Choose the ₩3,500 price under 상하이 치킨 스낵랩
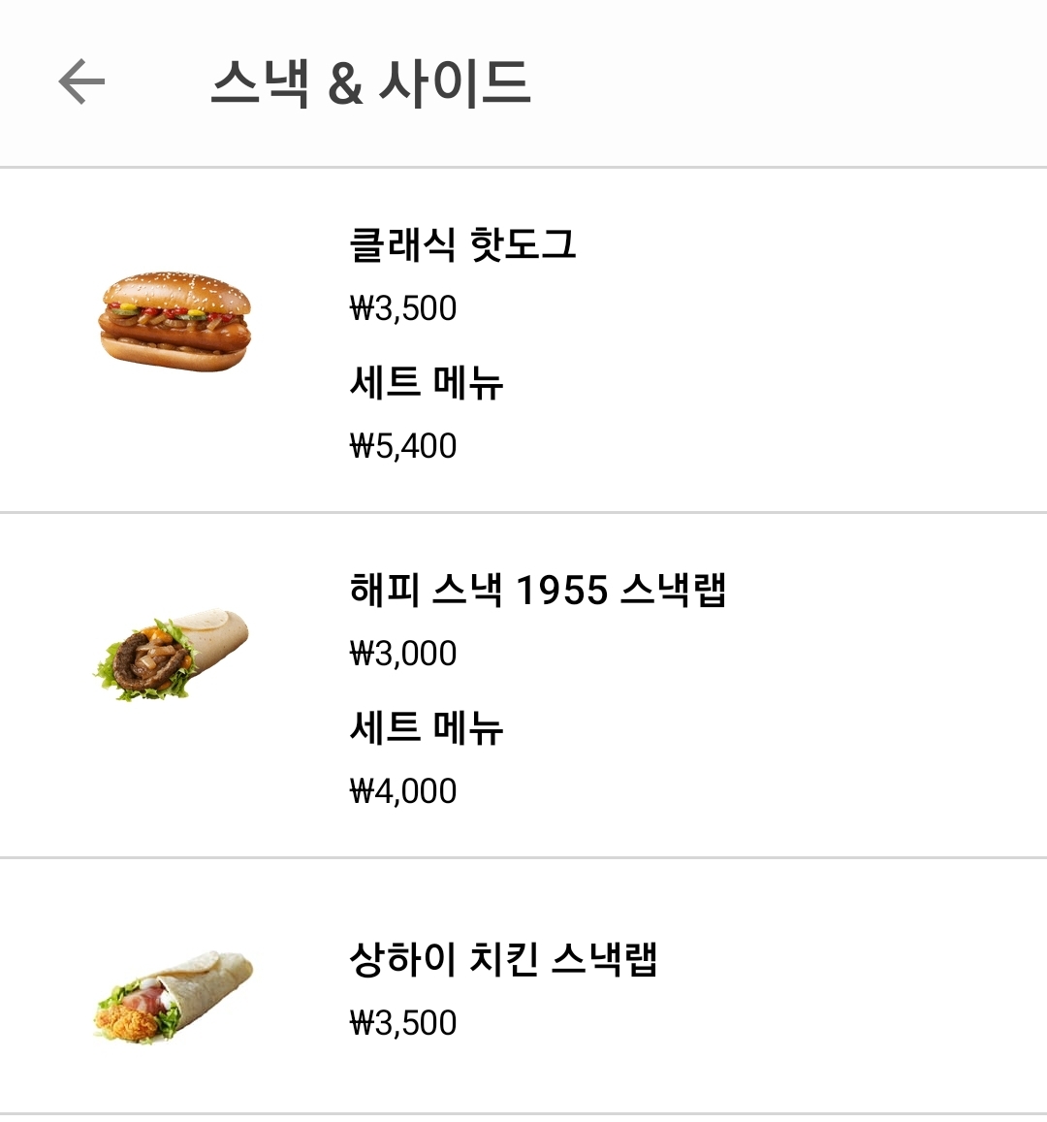Viewport: 1047px width, 1122px height. (x=402, y=1023)
